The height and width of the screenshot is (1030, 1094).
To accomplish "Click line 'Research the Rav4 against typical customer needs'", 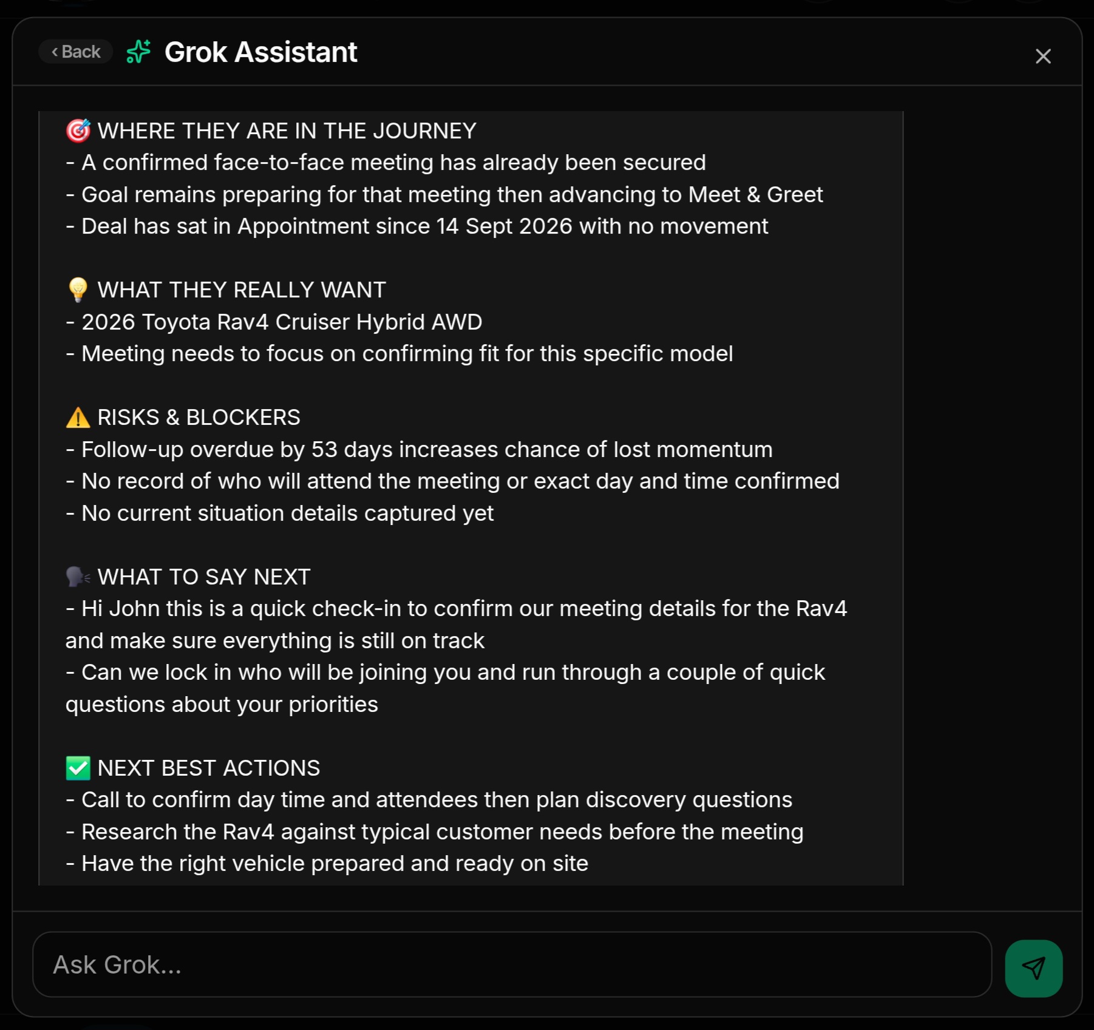I will point(434,832).
